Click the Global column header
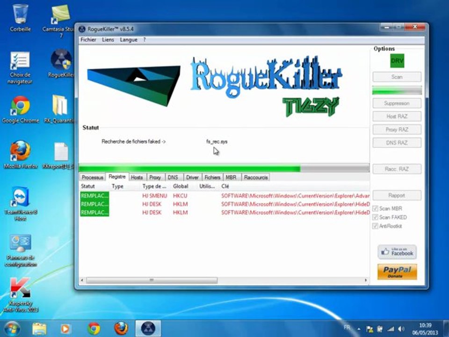This screenshot has height=337, width=449. pos(184,186)
